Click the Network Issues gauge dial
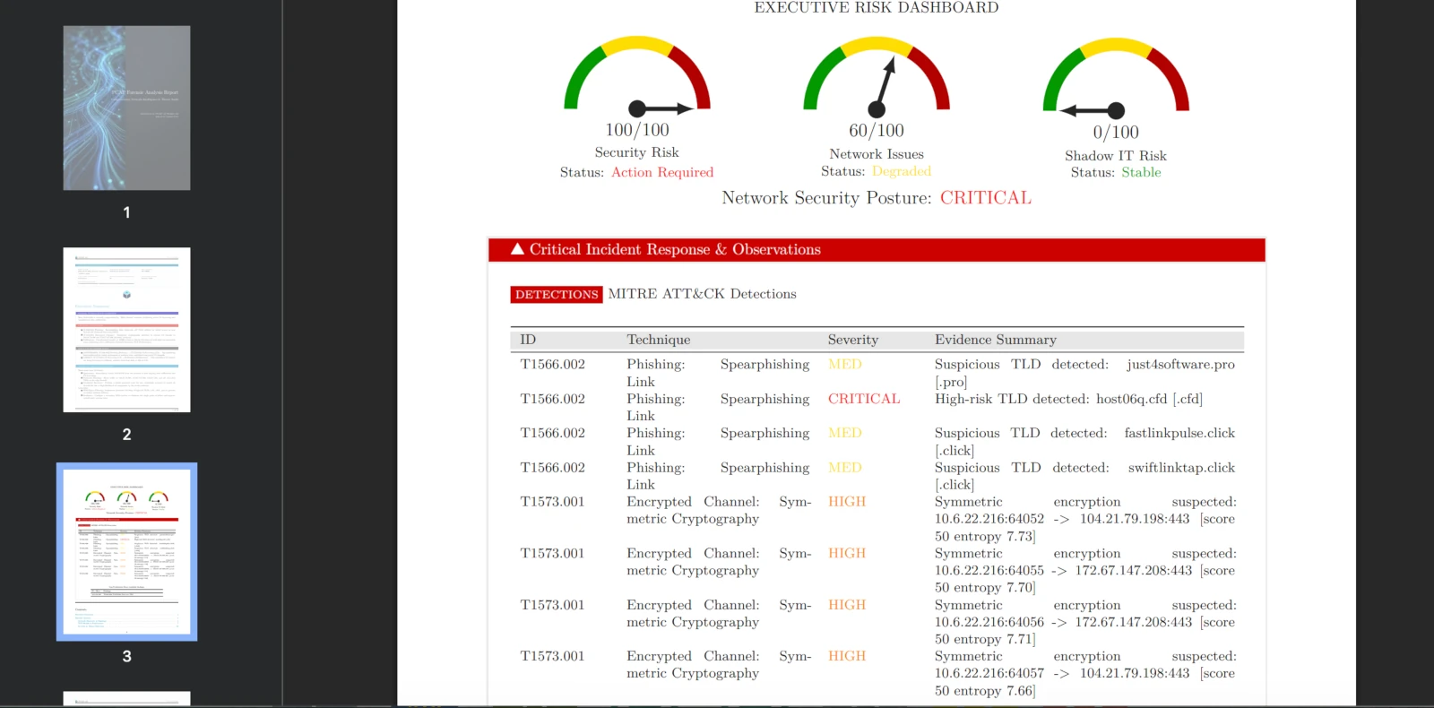The image size is (1434, 708). pos(877,77)
